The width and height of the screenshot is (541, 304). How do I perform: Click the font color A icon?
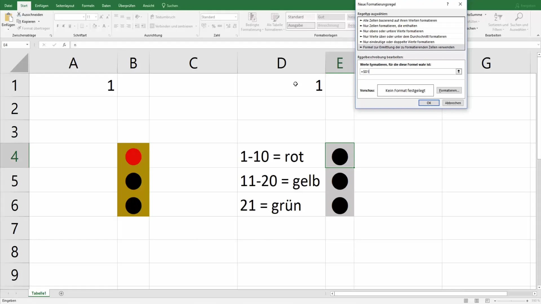(104, 26)
